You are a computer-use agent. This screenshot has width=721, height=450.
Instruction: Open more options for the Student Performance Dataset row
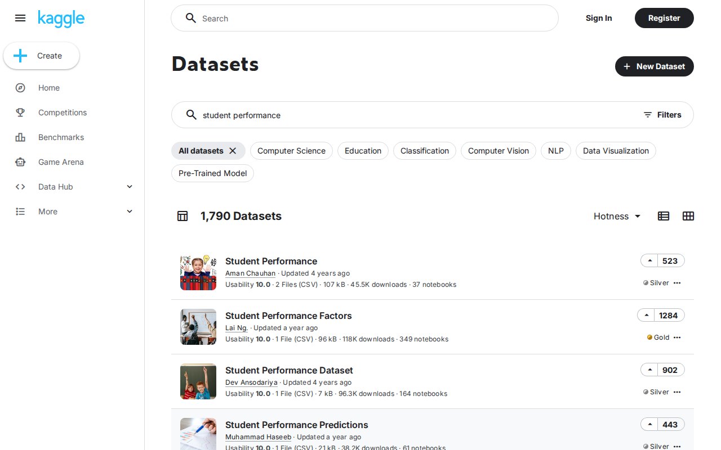tap(677, 392)
